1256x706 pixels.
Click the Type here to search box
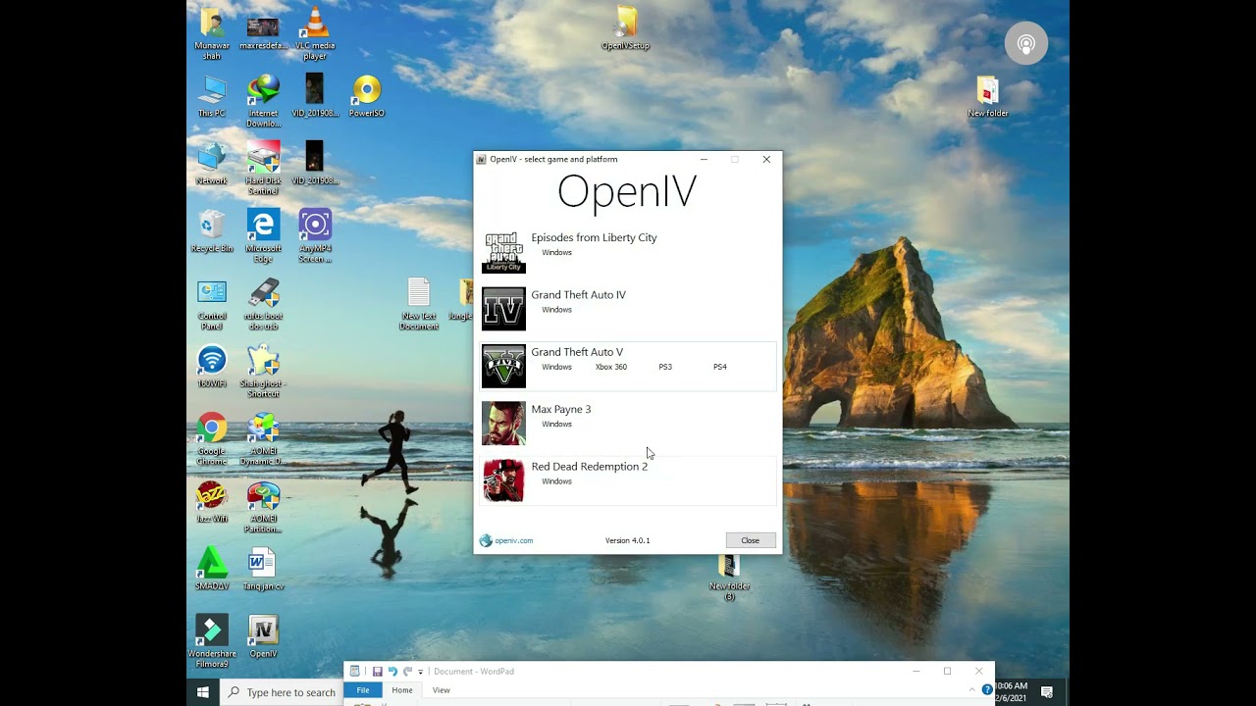tap(282, 692)
